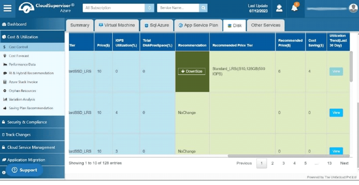The height and width of the screenshot is (185, 359).
Task: Click the Previous page link
Action: pos(244,163)
